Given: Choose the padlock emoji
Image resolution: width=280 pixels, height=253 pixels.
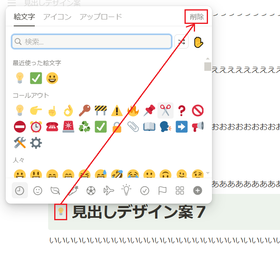Looking at the screenshot, I should (117, 127).
